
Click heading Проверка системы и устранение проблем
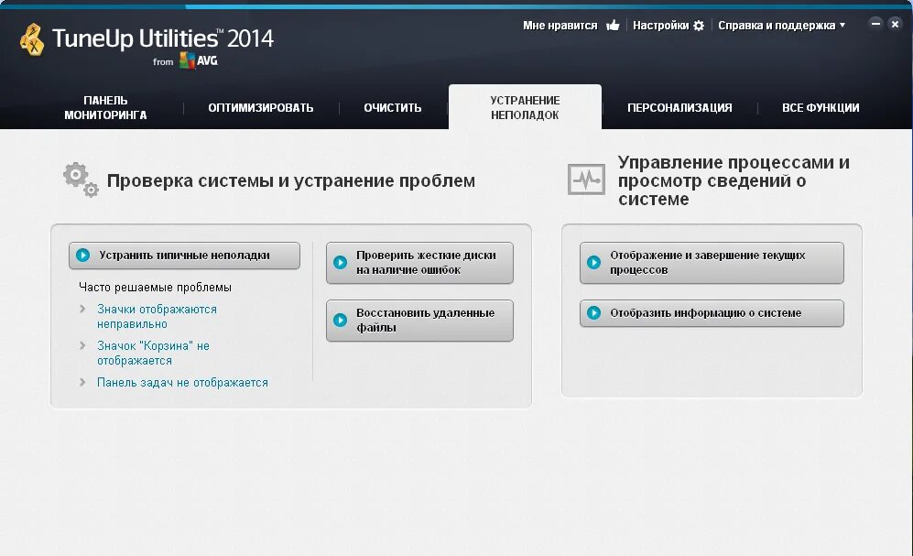pyautogui.click(x=291, y=180)
